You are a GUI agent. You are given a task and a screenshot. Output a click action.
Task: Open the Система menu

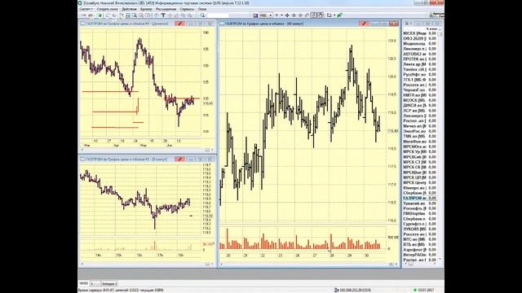point(85,9)
